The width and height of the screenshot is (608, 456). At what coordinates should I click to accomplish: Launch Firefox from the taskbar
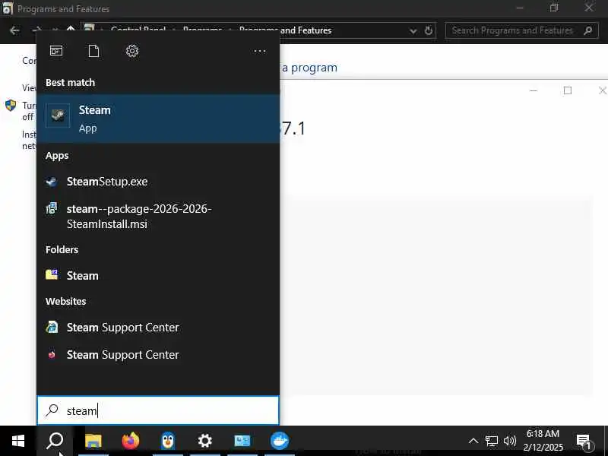click(131, 441)
